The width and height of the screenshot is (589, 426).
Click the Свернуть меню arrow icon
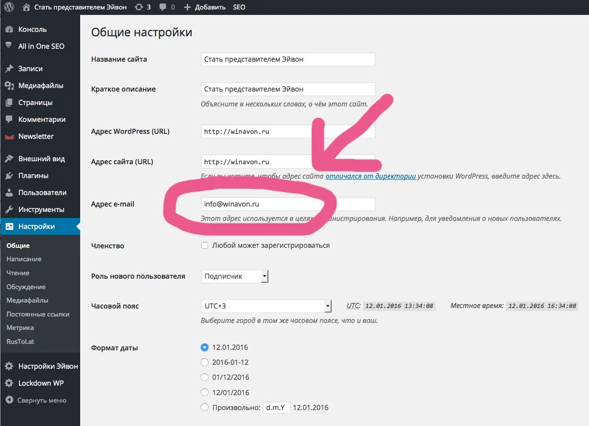[9, 400]
